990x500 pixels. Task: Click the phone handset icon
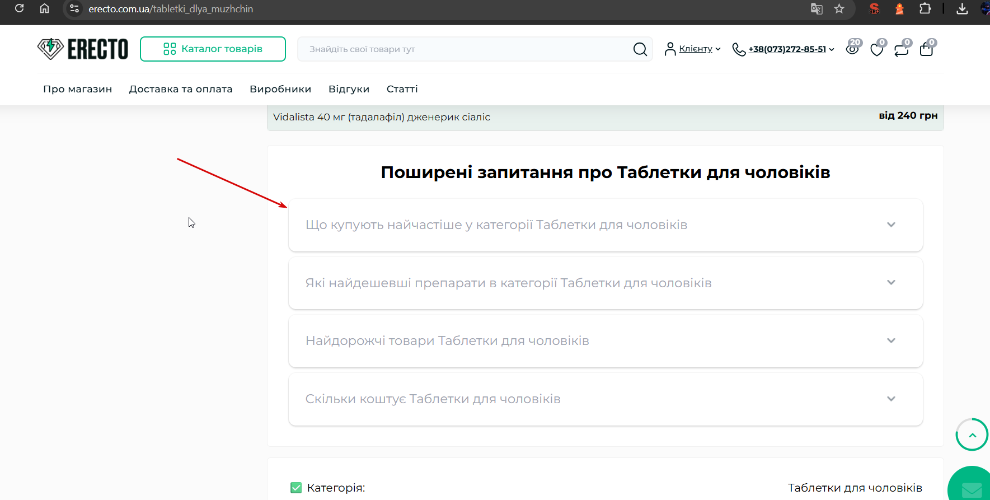point(739,49)
